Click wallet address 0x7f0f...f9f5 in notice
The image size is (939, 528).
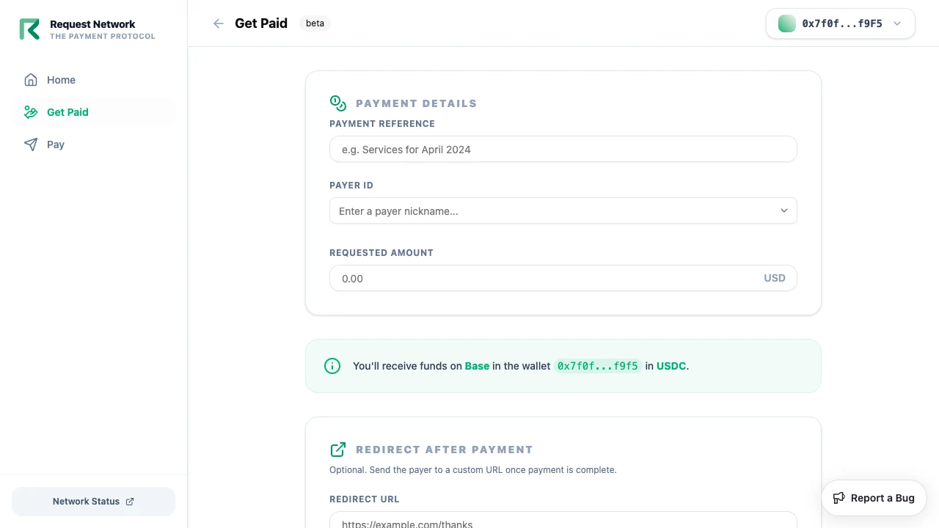click(598, 366)
